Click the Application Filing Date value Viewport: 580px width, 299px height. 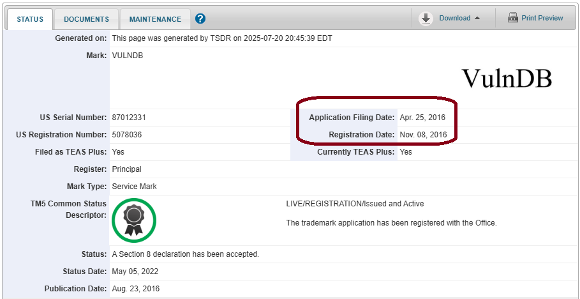click(422, 118)
